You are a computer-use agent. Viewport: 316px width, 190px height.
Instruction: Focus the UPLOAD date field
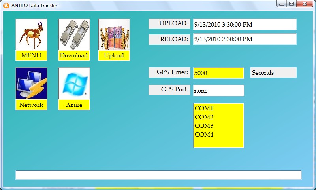pos(244,24)
